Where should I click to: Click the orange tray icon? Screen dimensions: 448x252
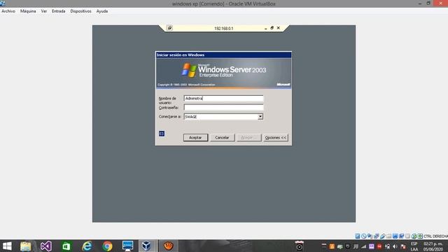pyautogui.click(x=332, y=246)
